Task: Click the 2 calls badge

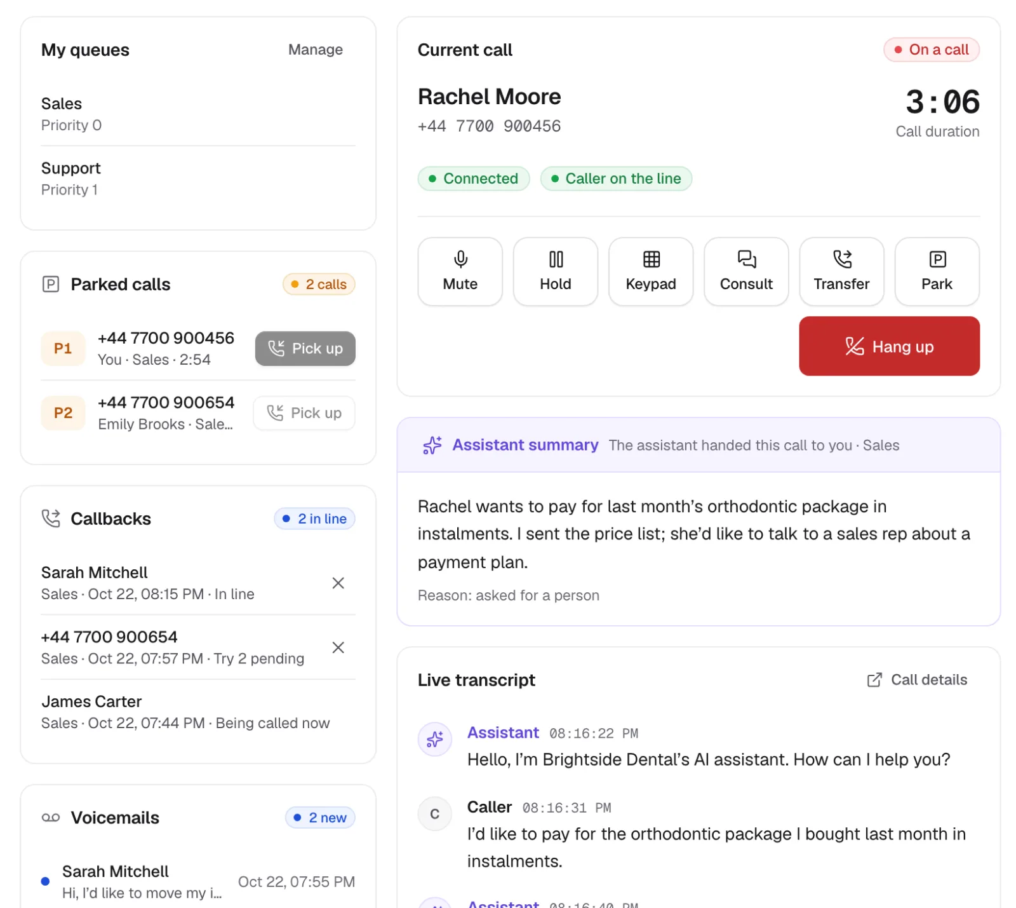Action: pos(319,284)
